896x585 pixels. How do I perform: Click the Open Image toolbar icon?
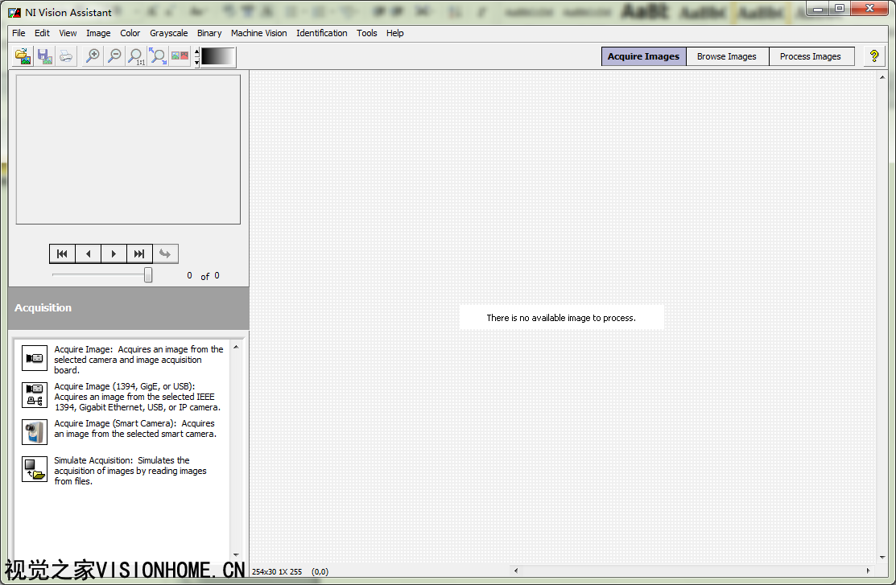coord(23,56)
